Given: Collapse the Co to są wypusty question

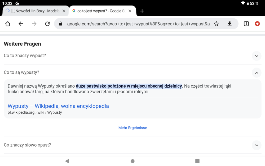Looking at the screenshot, I should pyautogui.click(x=256, y=73).
